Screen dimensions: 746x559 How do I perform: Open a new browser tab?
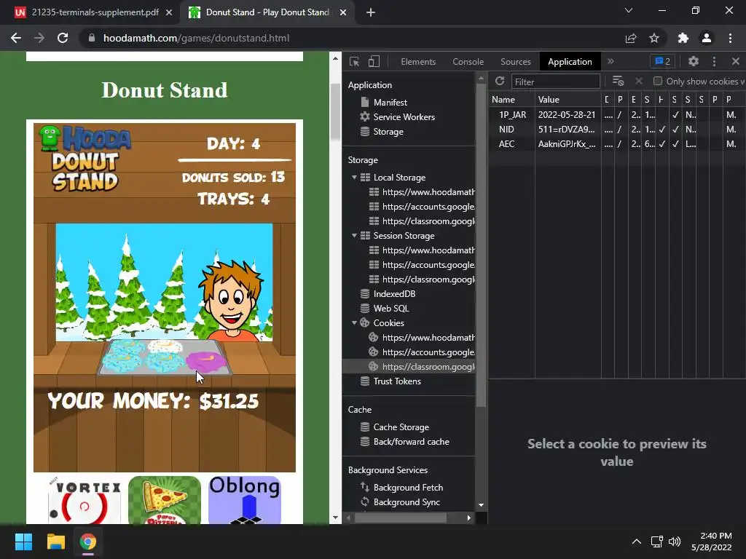(371, 12)
